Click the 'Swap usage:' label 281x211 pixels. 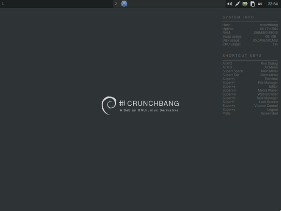pos(232,36)
